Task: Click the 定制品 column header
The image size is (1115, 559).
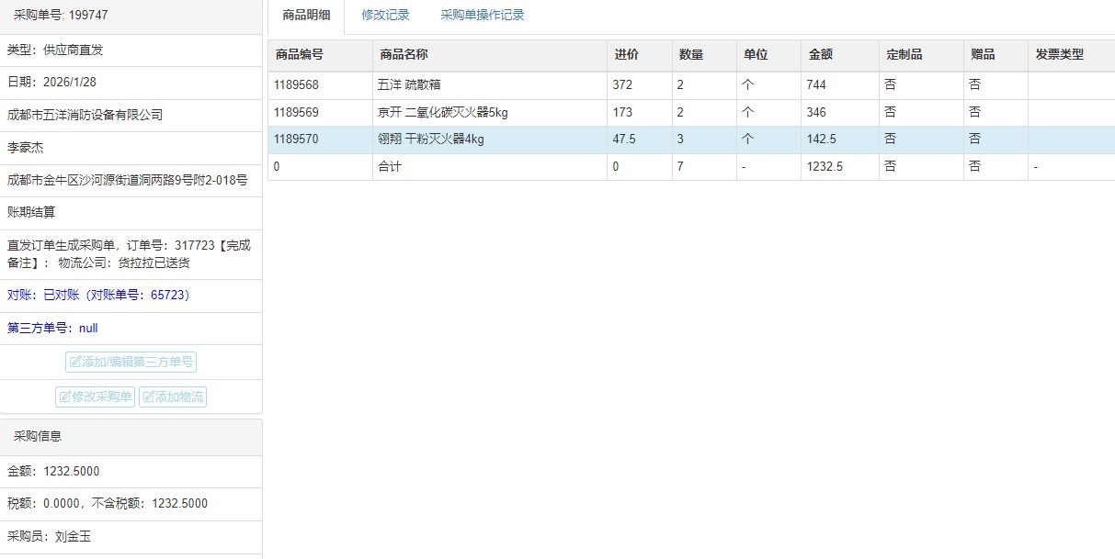Action: coord(905,55)
